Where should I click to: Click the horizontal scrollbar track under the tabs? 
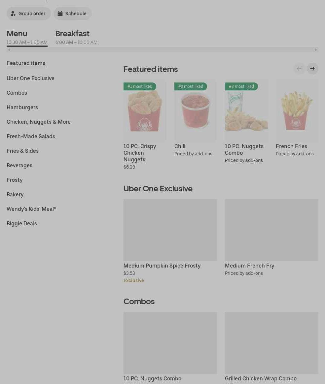(x=162, y=50)
